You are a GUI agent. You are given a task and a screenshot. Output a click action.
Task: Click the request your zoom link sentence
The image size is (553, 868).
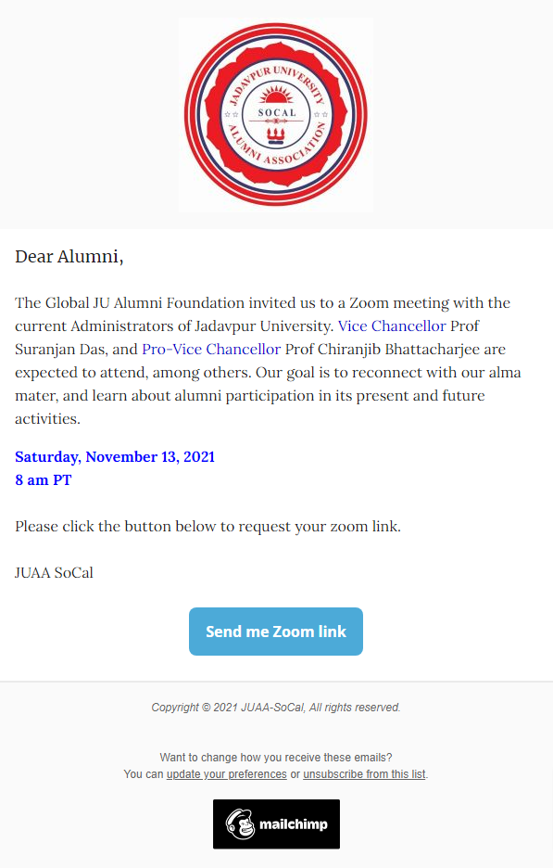(207, 527)
